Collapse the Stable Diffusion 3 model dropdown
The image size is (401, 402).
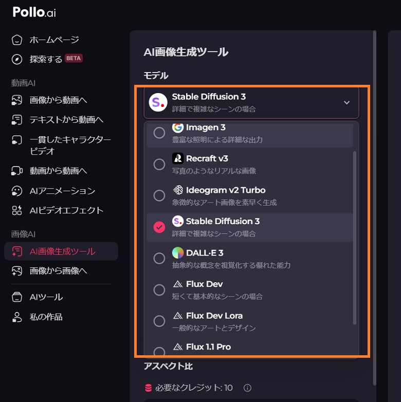click(251, 102)
